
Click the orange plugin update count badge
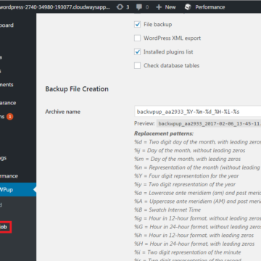click(10, 117)
